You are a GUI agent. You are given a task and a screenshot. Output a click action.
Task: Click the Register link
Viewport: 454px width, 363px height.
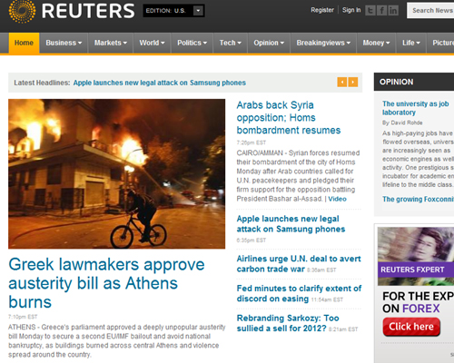(x=322, y=10)
